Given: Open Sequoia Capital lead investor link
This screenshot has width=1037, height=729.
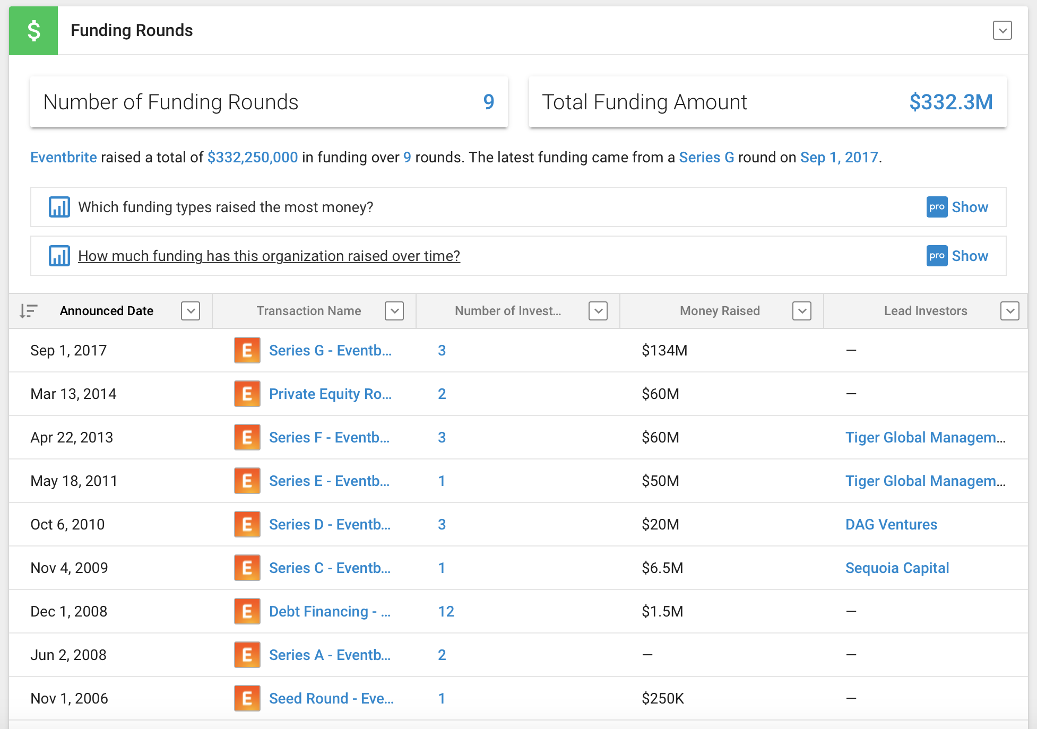Looking at the screenshot, I should pyautogui.click(x=897, y=568).
